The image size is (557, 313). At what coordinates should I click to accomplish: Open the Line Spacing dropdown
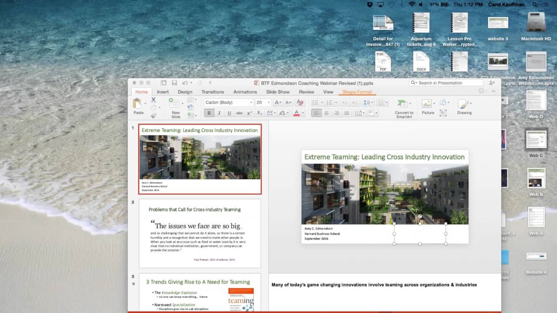[369, 103]
